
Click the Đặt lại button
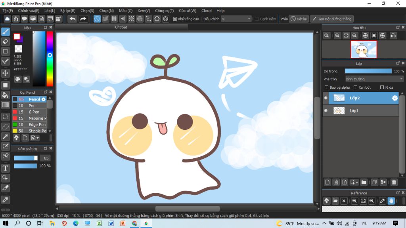point(299,19)
